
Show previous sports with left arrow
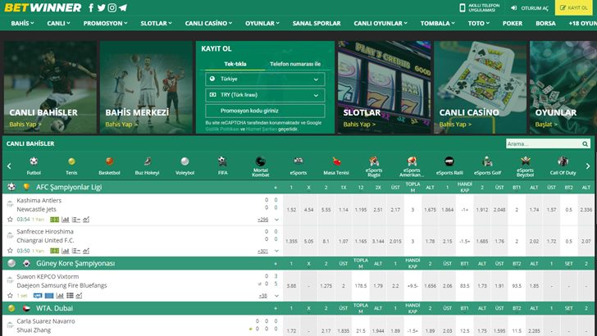coord(9,166)
